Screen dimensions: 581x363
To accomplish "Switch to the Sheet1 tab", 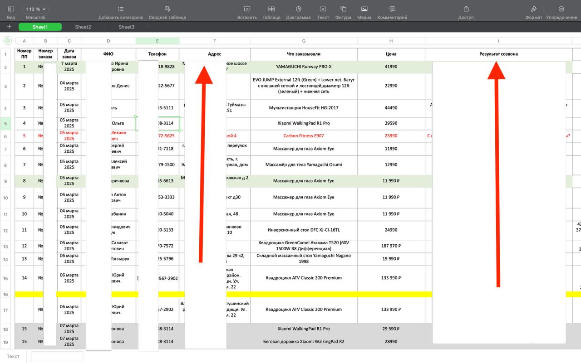I will [40, 27].
